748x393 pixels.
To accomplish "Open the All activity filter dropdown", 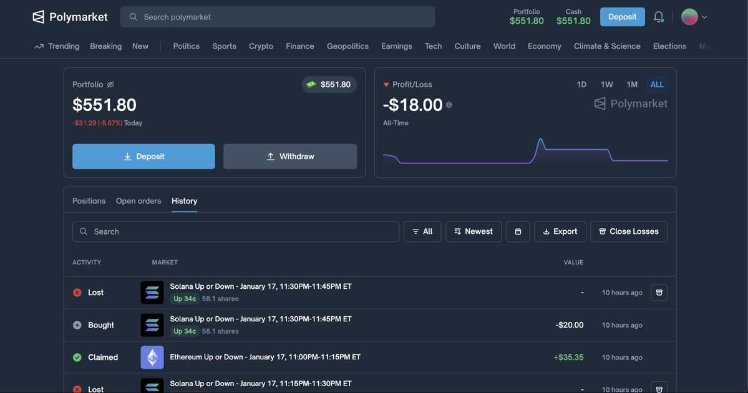I will [x=422, y=231].
